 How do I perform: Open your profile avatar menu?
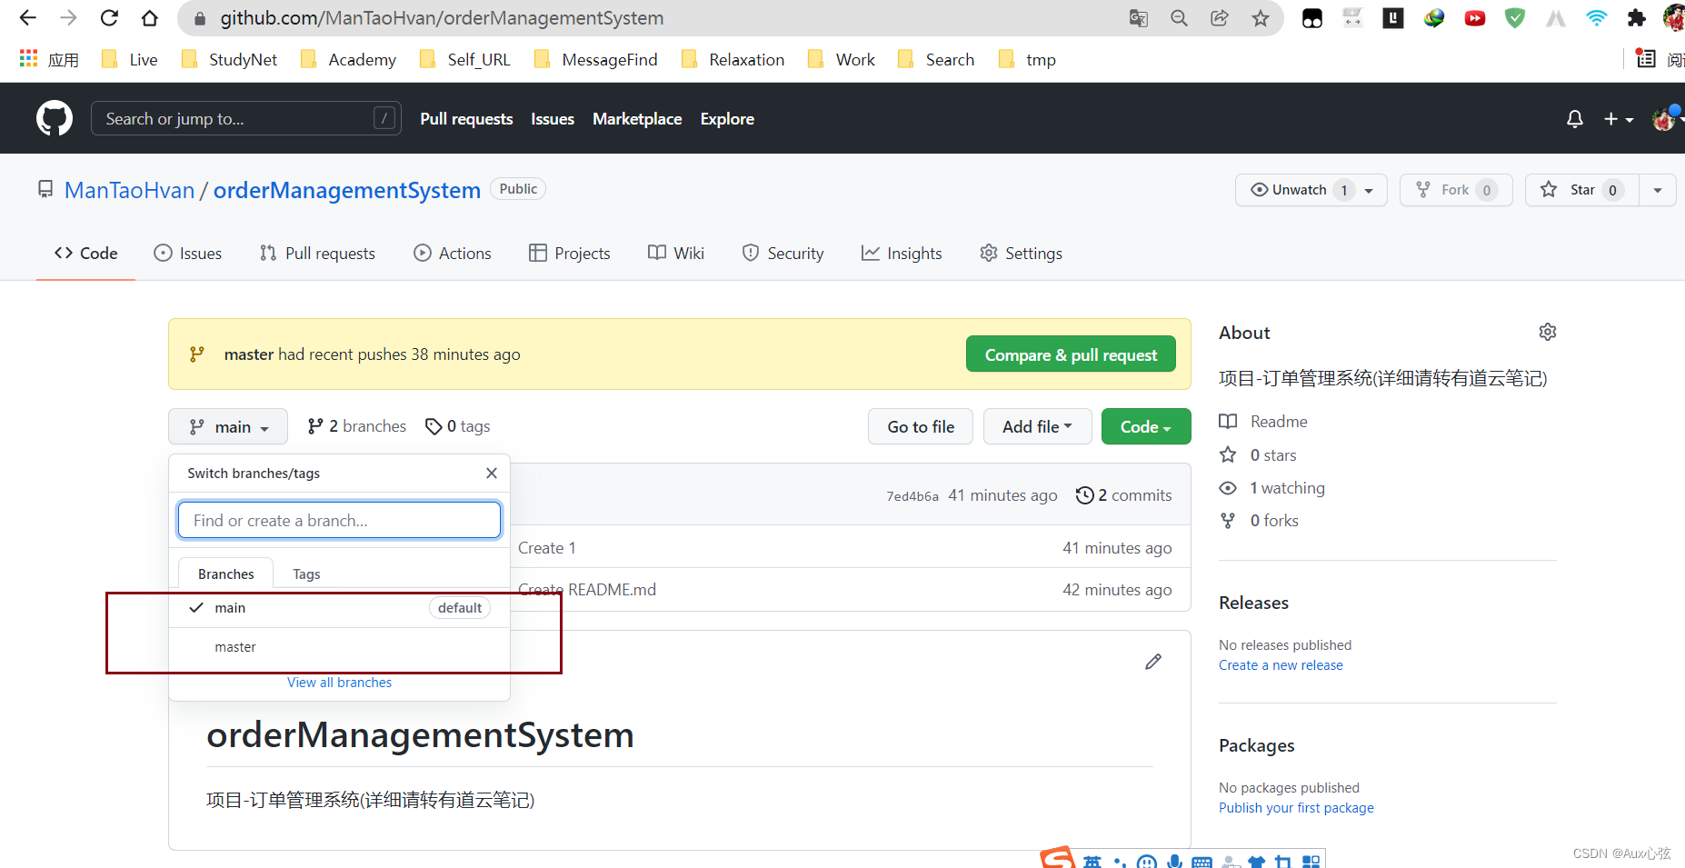tap(1664, 118)
